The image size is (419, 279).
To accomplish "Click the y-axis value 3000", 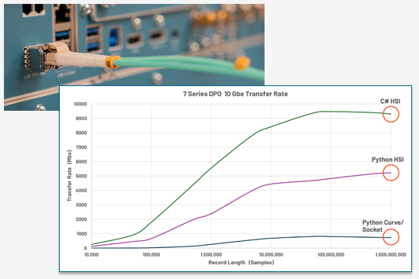I will (x=81, y=205).
